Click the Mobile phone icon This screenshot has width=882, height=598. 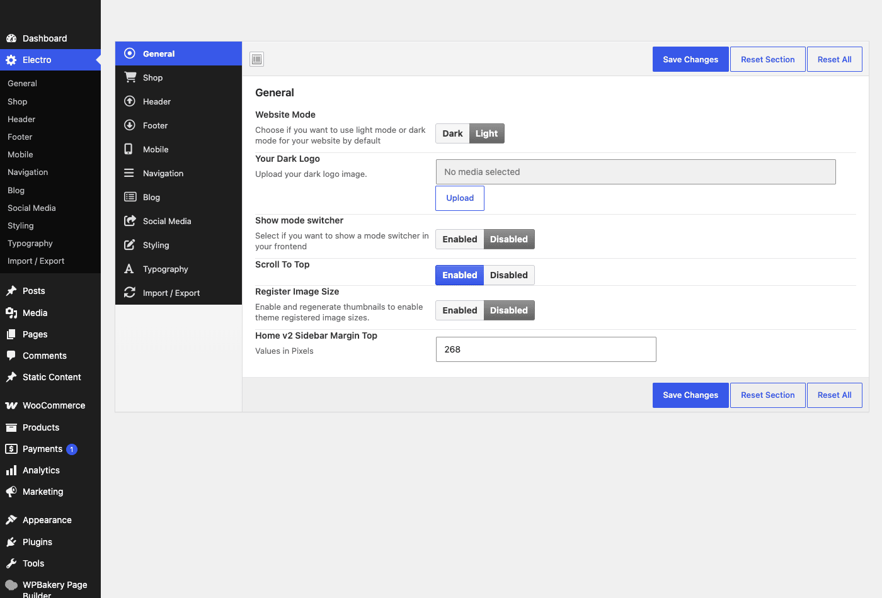pos(129,149)
